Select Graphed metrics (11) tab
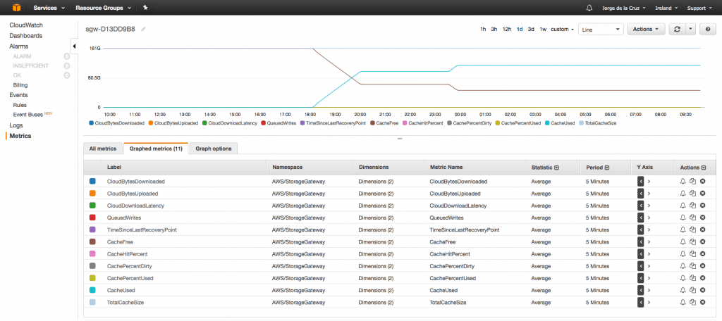Image resolution: width=722 pixels, height=321 pixels. (x=156, y=149)
